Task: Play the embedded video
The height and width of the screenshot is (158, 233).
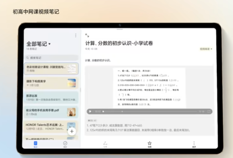Action: tap(90, 112)
